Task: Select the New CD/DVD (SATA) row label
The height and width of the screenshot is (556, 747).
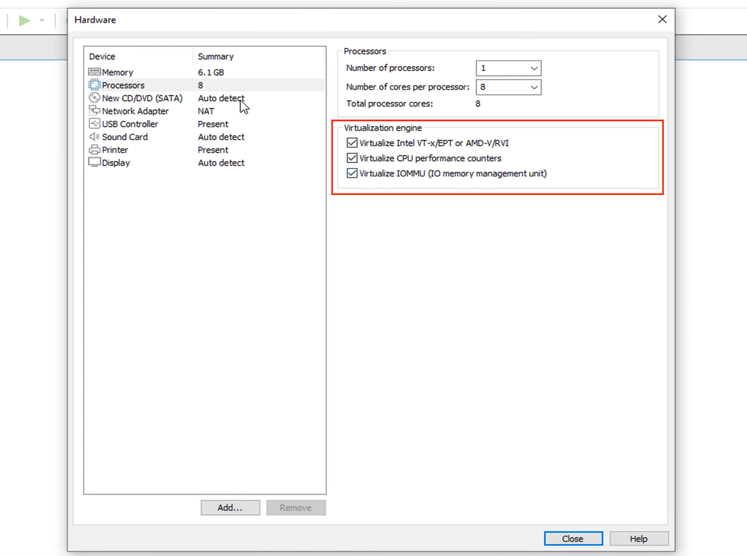Action: coord(142,98)
